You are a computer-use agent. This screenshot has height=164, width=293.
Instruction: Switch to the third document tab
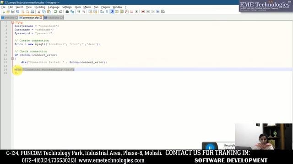tap(53, 18)
